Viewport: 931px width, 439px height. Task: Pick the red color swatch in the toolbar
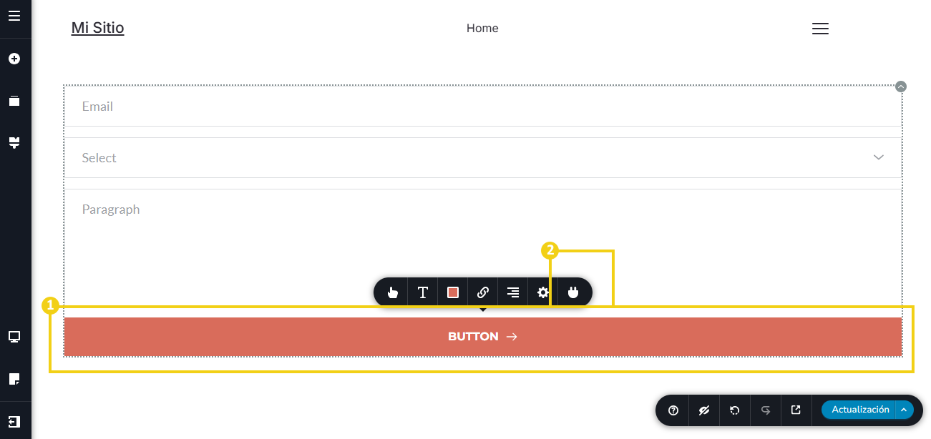[x=452, y=292]
